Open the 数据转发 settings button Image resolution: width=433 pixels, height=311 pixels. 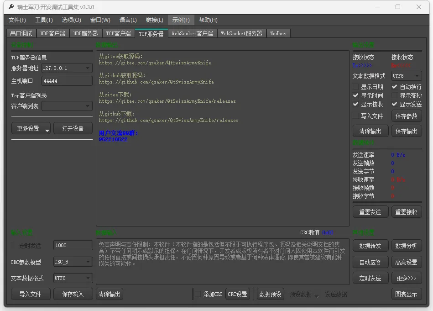(370, 246)
